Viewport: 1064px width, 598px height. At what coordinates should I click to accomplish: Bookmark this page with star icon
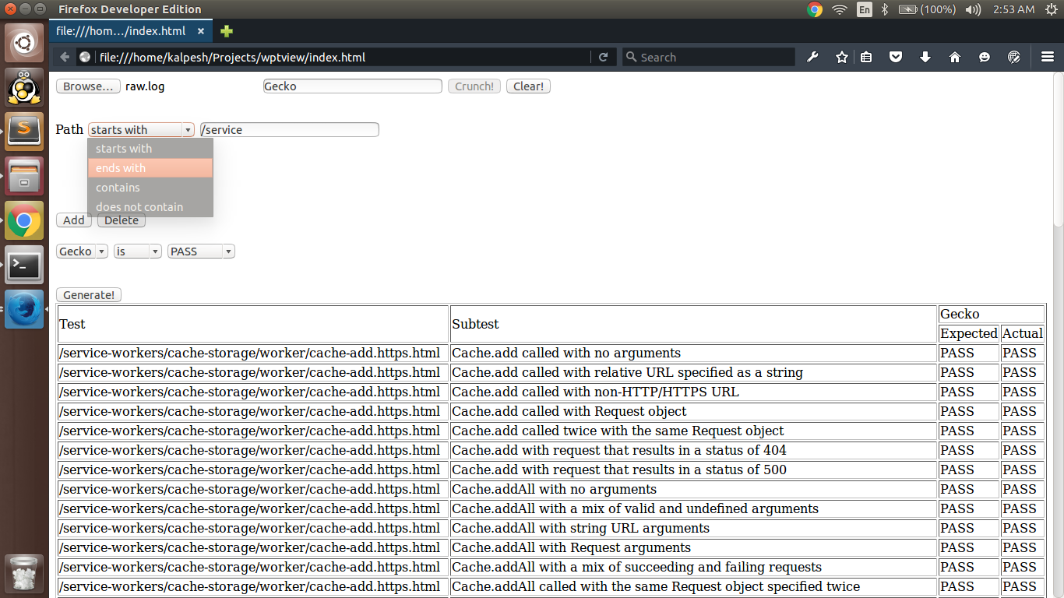click(842, 57)
